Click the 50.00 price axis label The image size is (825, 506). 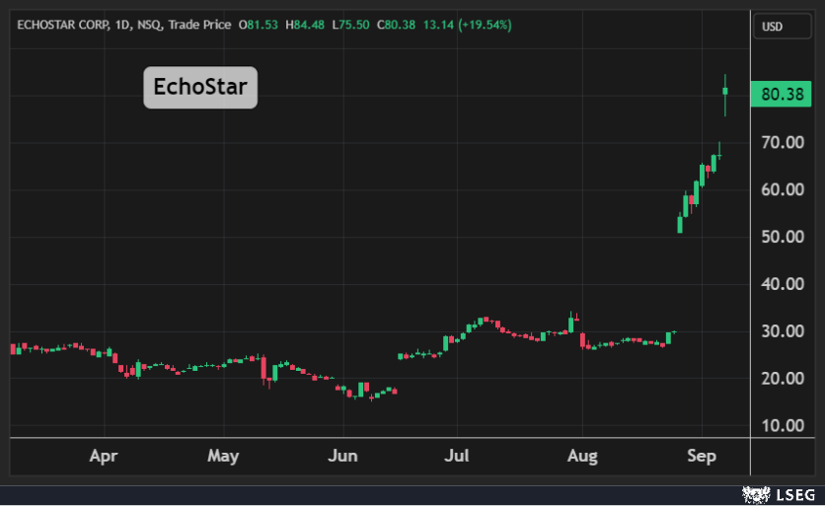(x=784, y=237)
